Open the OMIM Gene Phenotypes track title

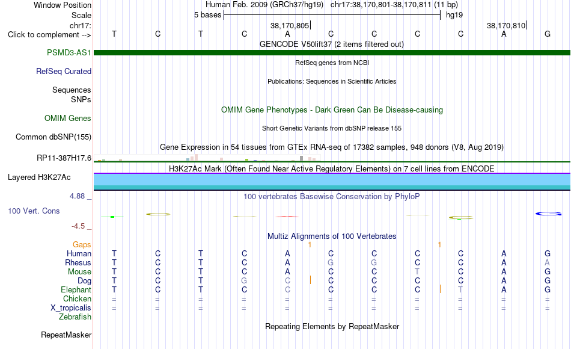[332, 110]
